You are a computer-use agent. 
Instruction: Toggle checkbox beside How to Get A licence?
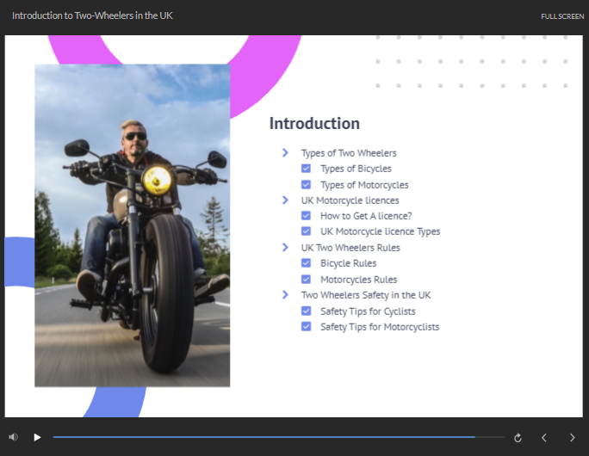tap(307, 215)
